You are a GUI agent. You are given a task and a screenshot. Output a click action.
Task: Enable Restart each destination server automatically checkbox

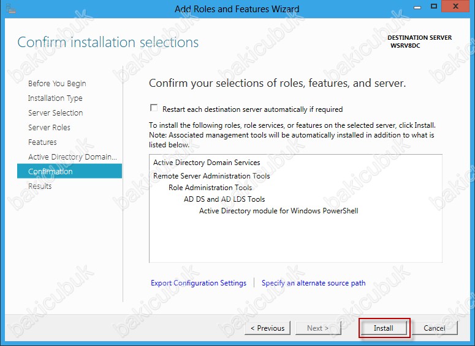point(154,108)
